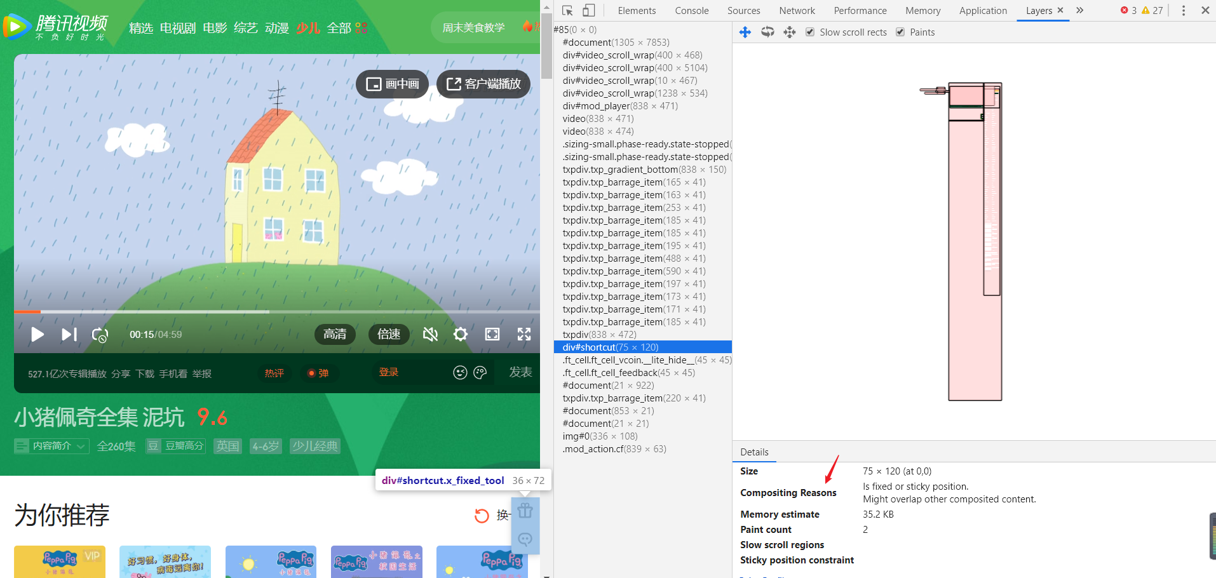Unmute the video volume
This screenshot has width=1216, height=578.
pos(430,334)
